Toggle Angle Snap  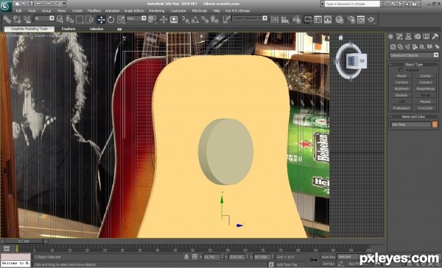pos(195,19)
